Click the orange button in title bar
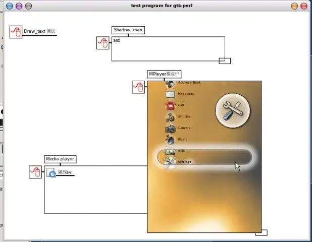312x242 pixels. click(x=294, y=6)
